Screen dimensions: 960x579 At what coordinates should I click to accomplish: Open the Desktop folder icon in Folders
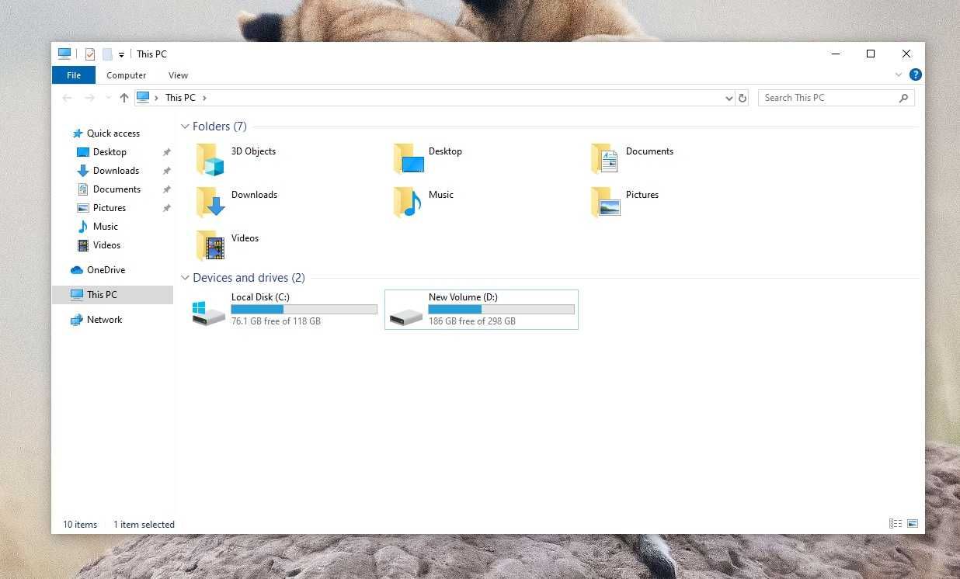click(409, 159)
